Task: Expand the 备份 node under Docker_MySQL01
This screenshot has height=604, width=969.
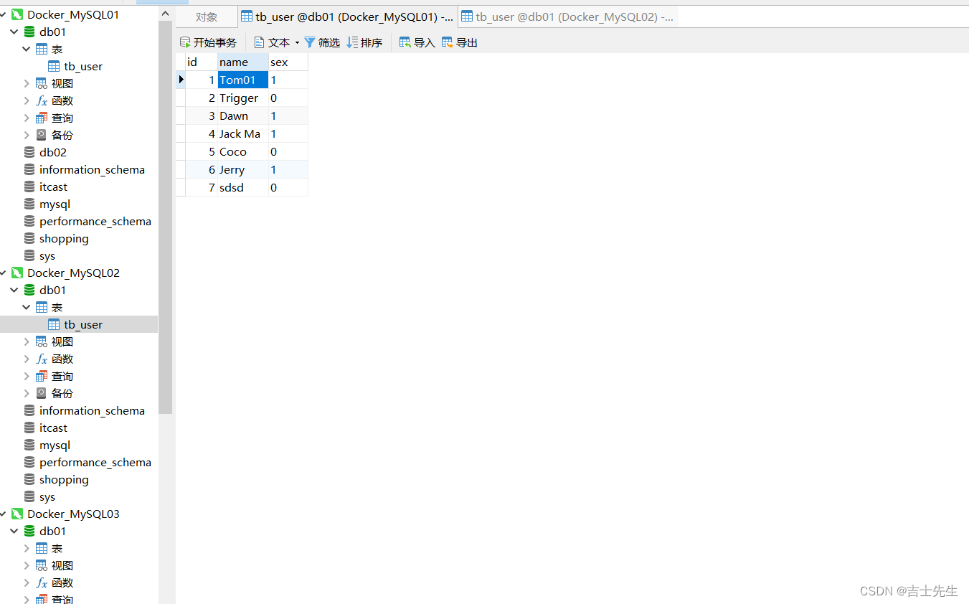Action: 27,135
